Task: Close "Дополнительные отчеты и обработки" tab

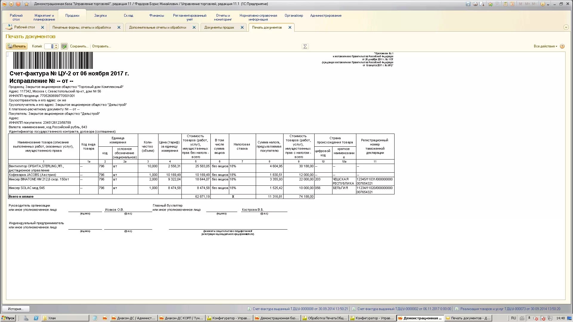Action: pos(194,27)
